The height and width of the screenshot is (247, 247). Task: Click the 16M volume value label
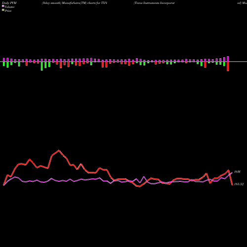(x=237, y=172)
